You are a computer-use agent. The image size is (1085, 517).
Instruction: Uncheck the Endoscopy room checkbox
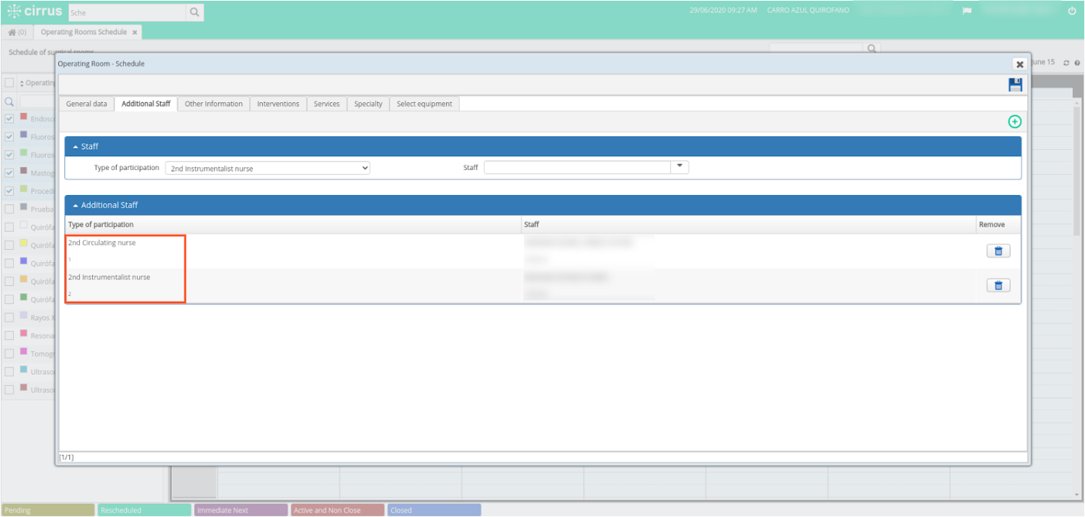point(9,119)
